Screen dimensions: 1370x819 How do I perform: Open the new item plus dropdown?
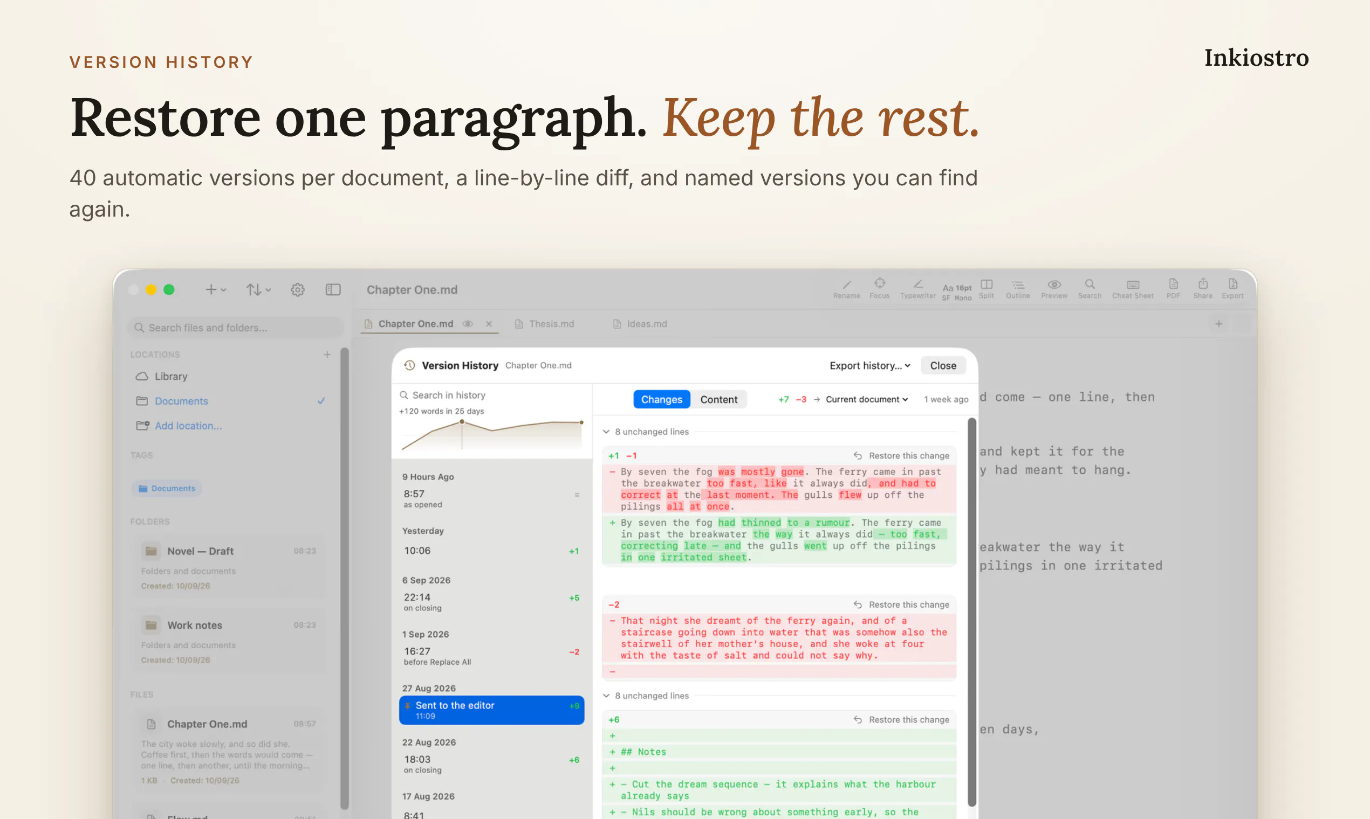[x=216, y=290]
